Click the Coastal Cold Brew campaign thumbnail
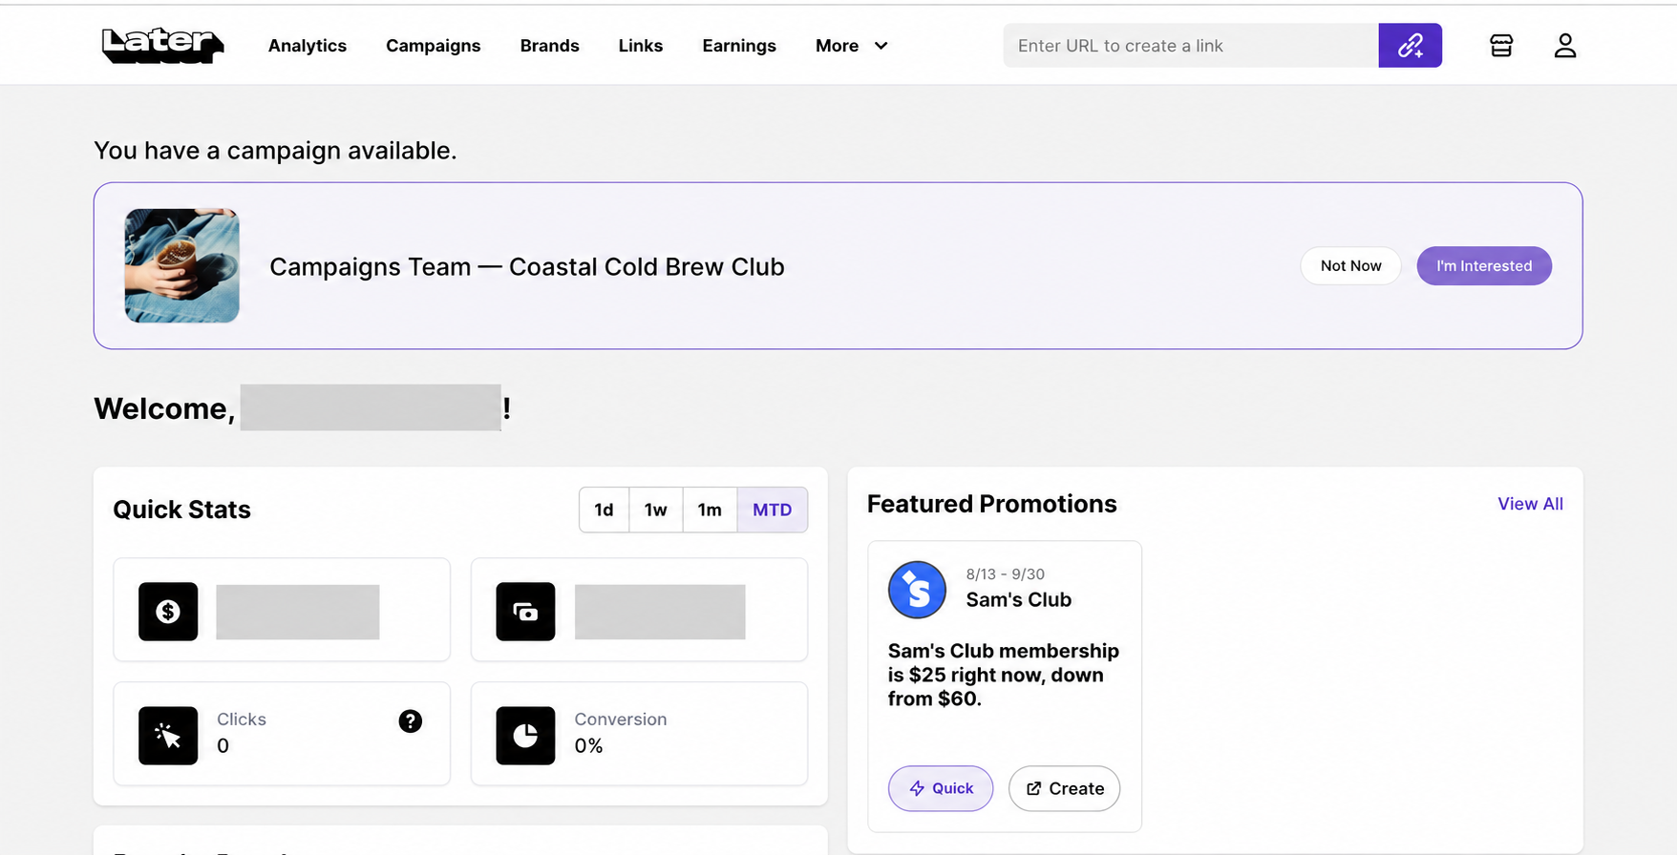This screenshot has height=855, width=1677. [181, 266]
